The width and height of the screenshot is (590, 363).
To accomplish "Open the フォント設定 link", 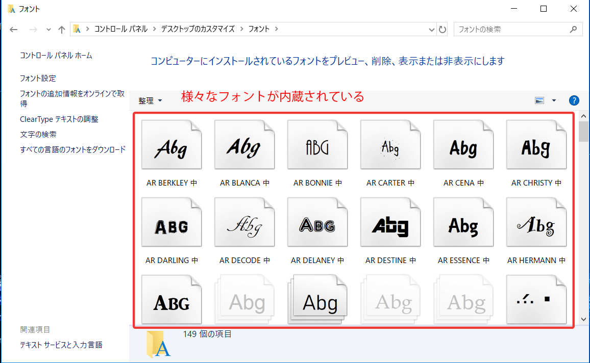I will coord(38,79).
